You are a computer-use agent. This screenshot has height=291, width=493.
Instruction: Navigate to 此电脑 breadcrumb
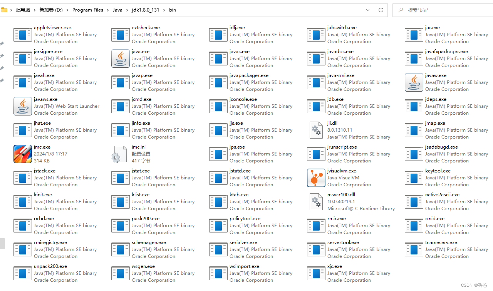(23, 10)
